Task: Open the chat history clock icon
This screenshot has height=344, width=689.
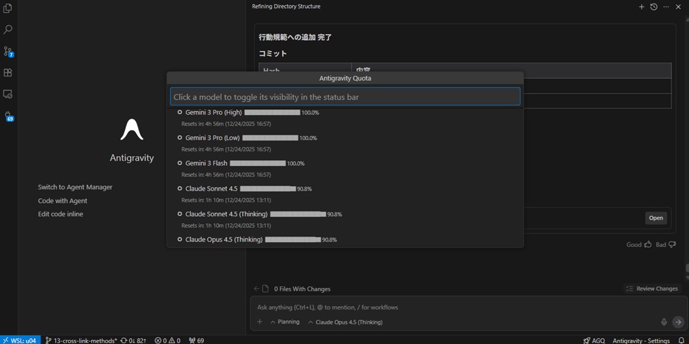Action: (x=654, y=7)
